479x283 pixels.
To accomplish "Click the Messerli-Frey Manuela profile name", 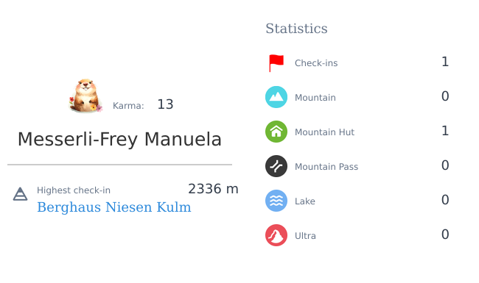I will click(119, 140).
